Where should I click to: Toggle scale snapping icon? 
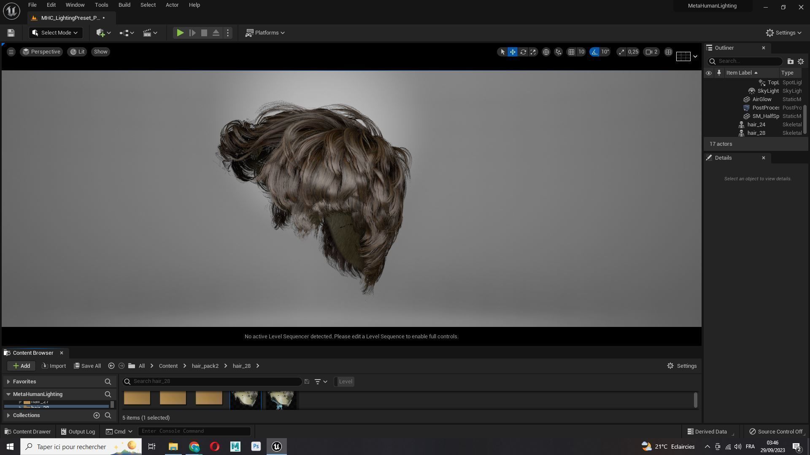pos(621,52)
